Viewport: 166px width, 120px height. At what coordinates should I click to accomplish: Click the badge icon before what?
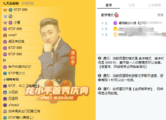(x=5, y=35)
